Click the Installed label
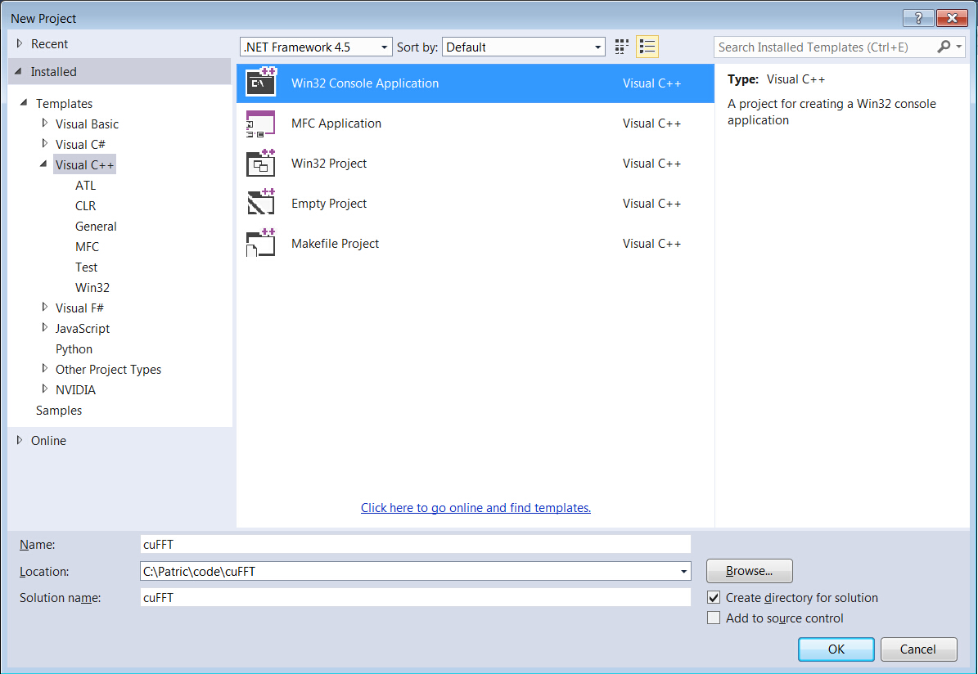The width and height of the screenshot is (978, 674). tap(54, 72)
